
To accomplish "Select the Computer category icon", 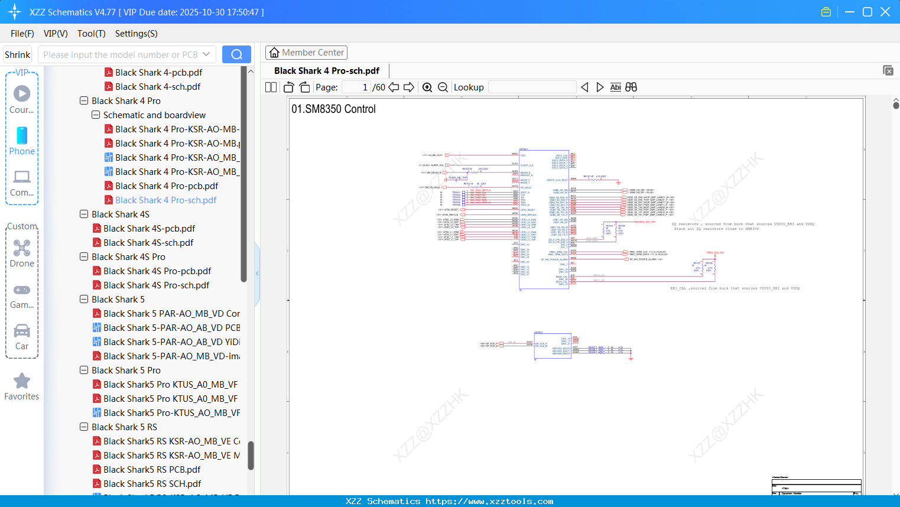I will (22, 183).
